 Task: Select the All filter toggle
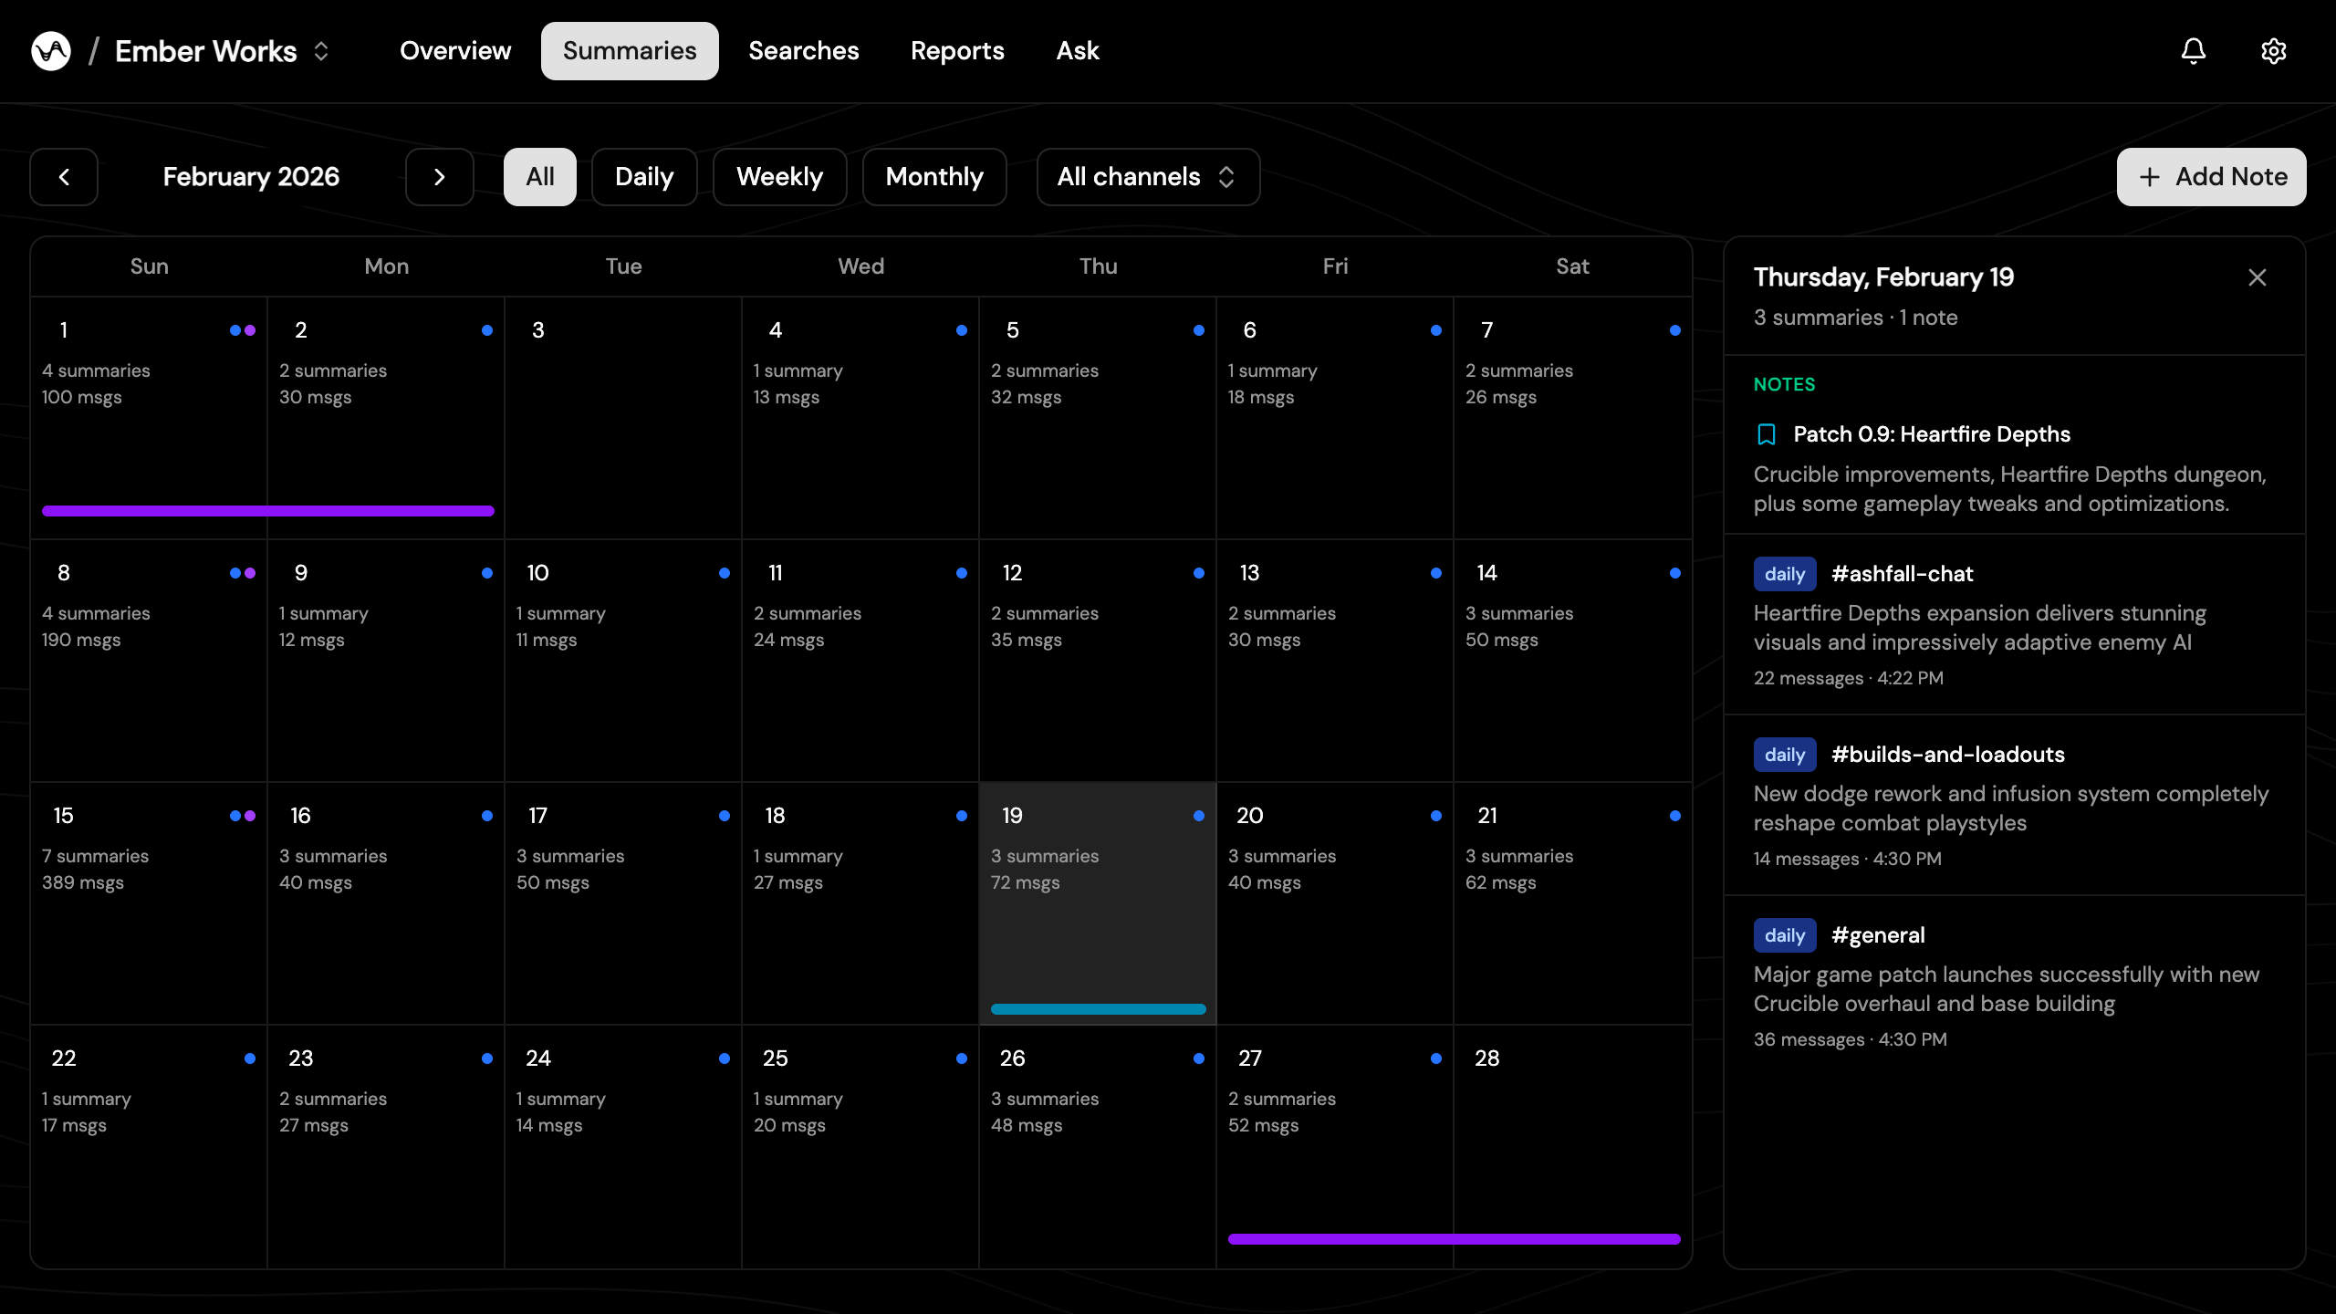[x=540, y=177]
